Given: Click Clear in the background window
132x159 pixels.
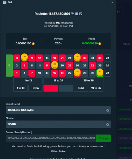Looking at the screenshot, I should tap(127, 44).
